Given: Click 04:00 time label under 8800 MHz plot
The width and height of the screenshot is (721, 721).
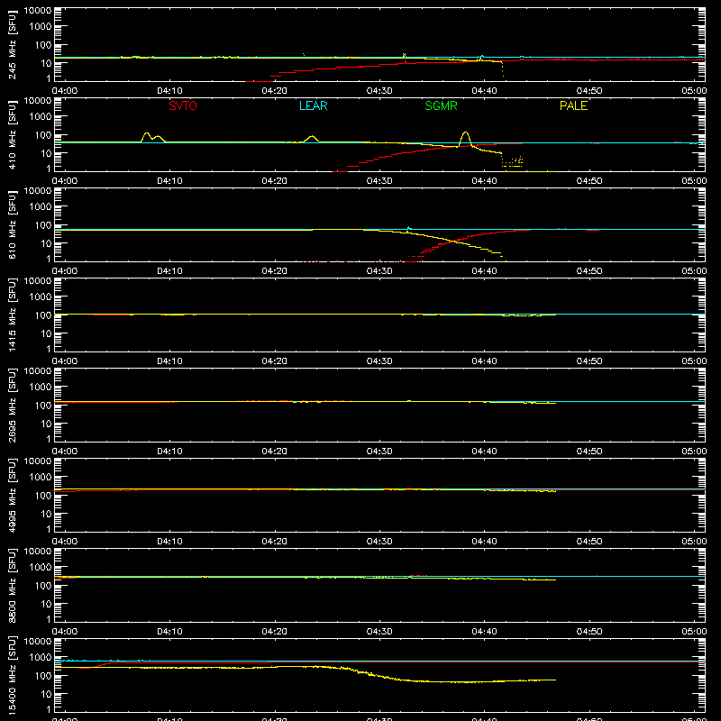Looking at the screenshot, I should [65, 632].
